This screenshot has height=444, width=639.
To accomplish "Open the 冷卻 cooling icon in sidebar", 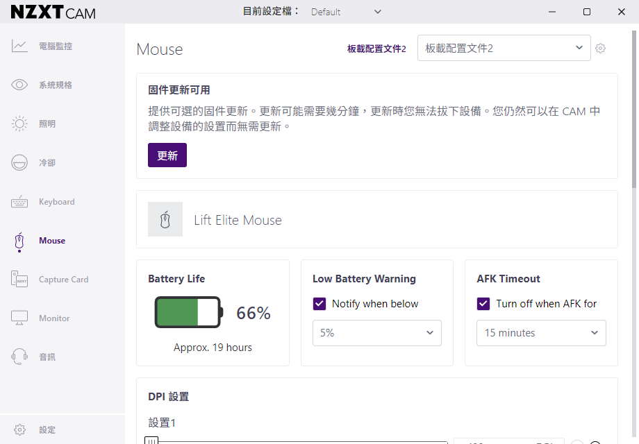I will (19, 162).
